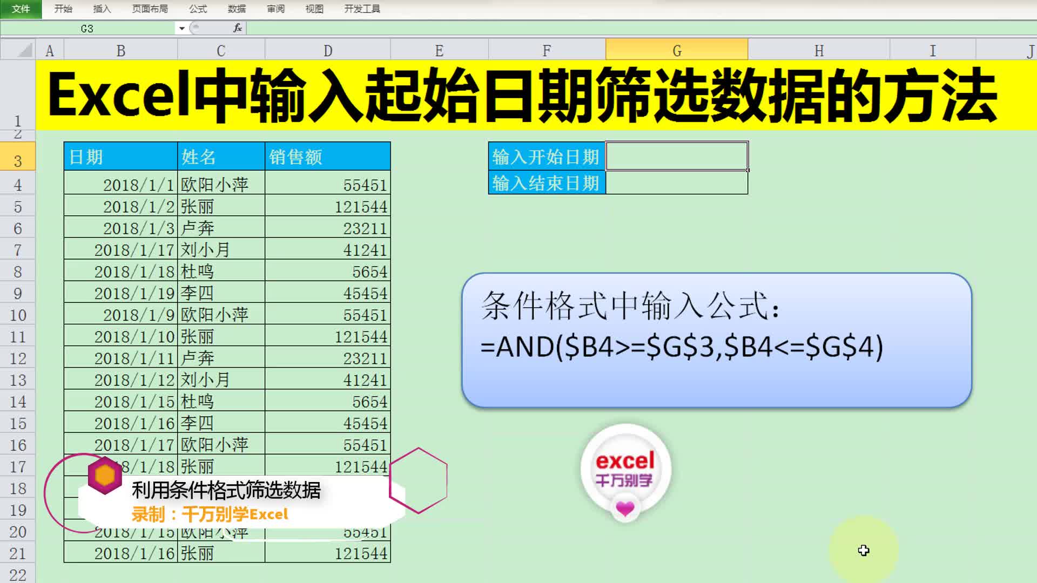Click the name cell 卢奔 in row 12
The height and width of the screenshot is (583, 1037).
click(221, 358)
